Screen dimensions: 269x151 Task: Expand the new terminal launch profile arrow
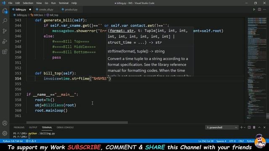point(245,128)
